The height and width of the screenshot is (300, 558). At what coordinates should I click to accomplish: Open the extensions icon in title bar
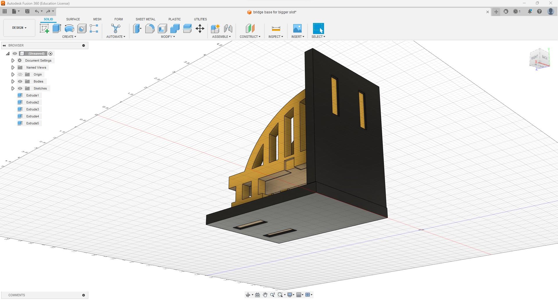point(506,11)
